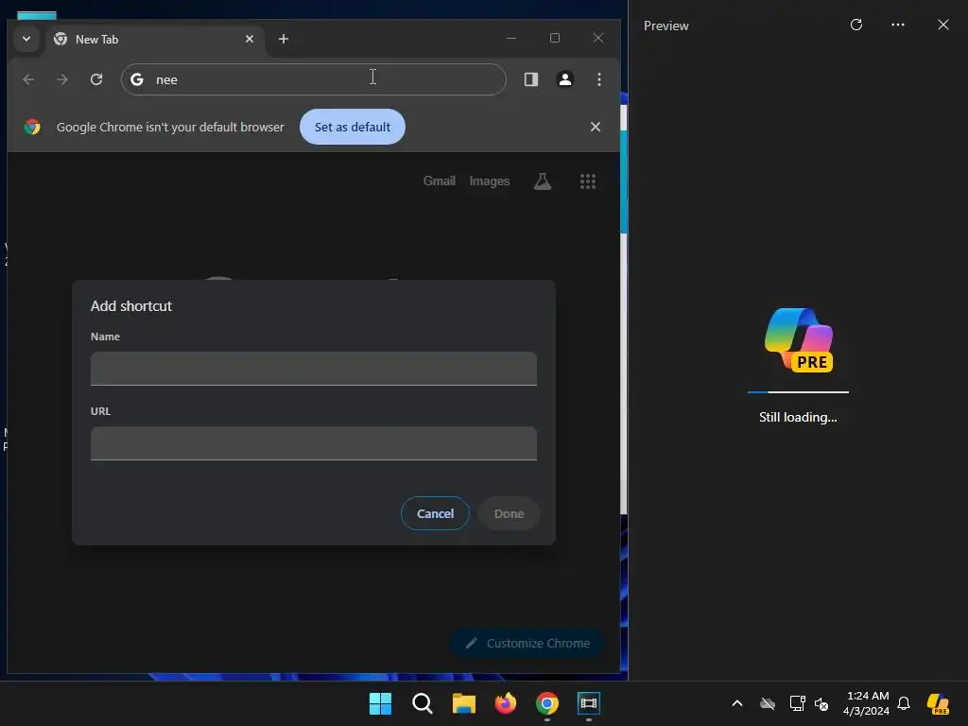Viewport: 968px width, 726px height.
Task: Open File Explorer from taskbar
Action: (463, 703)
